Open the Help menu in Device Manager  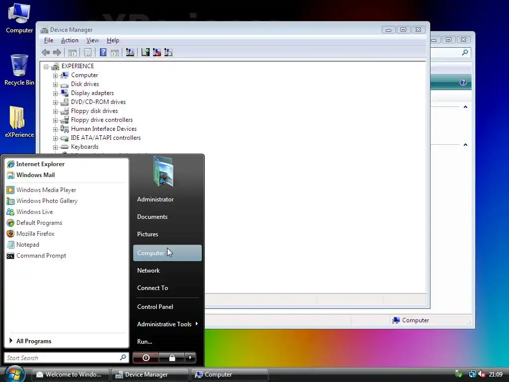tap(113, 40)
